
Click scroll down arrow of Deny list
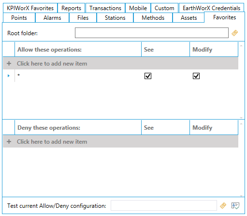pyautogui.click(x=241, y=196)
